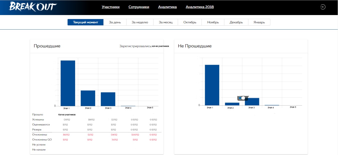Navigate to Аналитика
Screen dimensions: 338x155
click(167, 7)
